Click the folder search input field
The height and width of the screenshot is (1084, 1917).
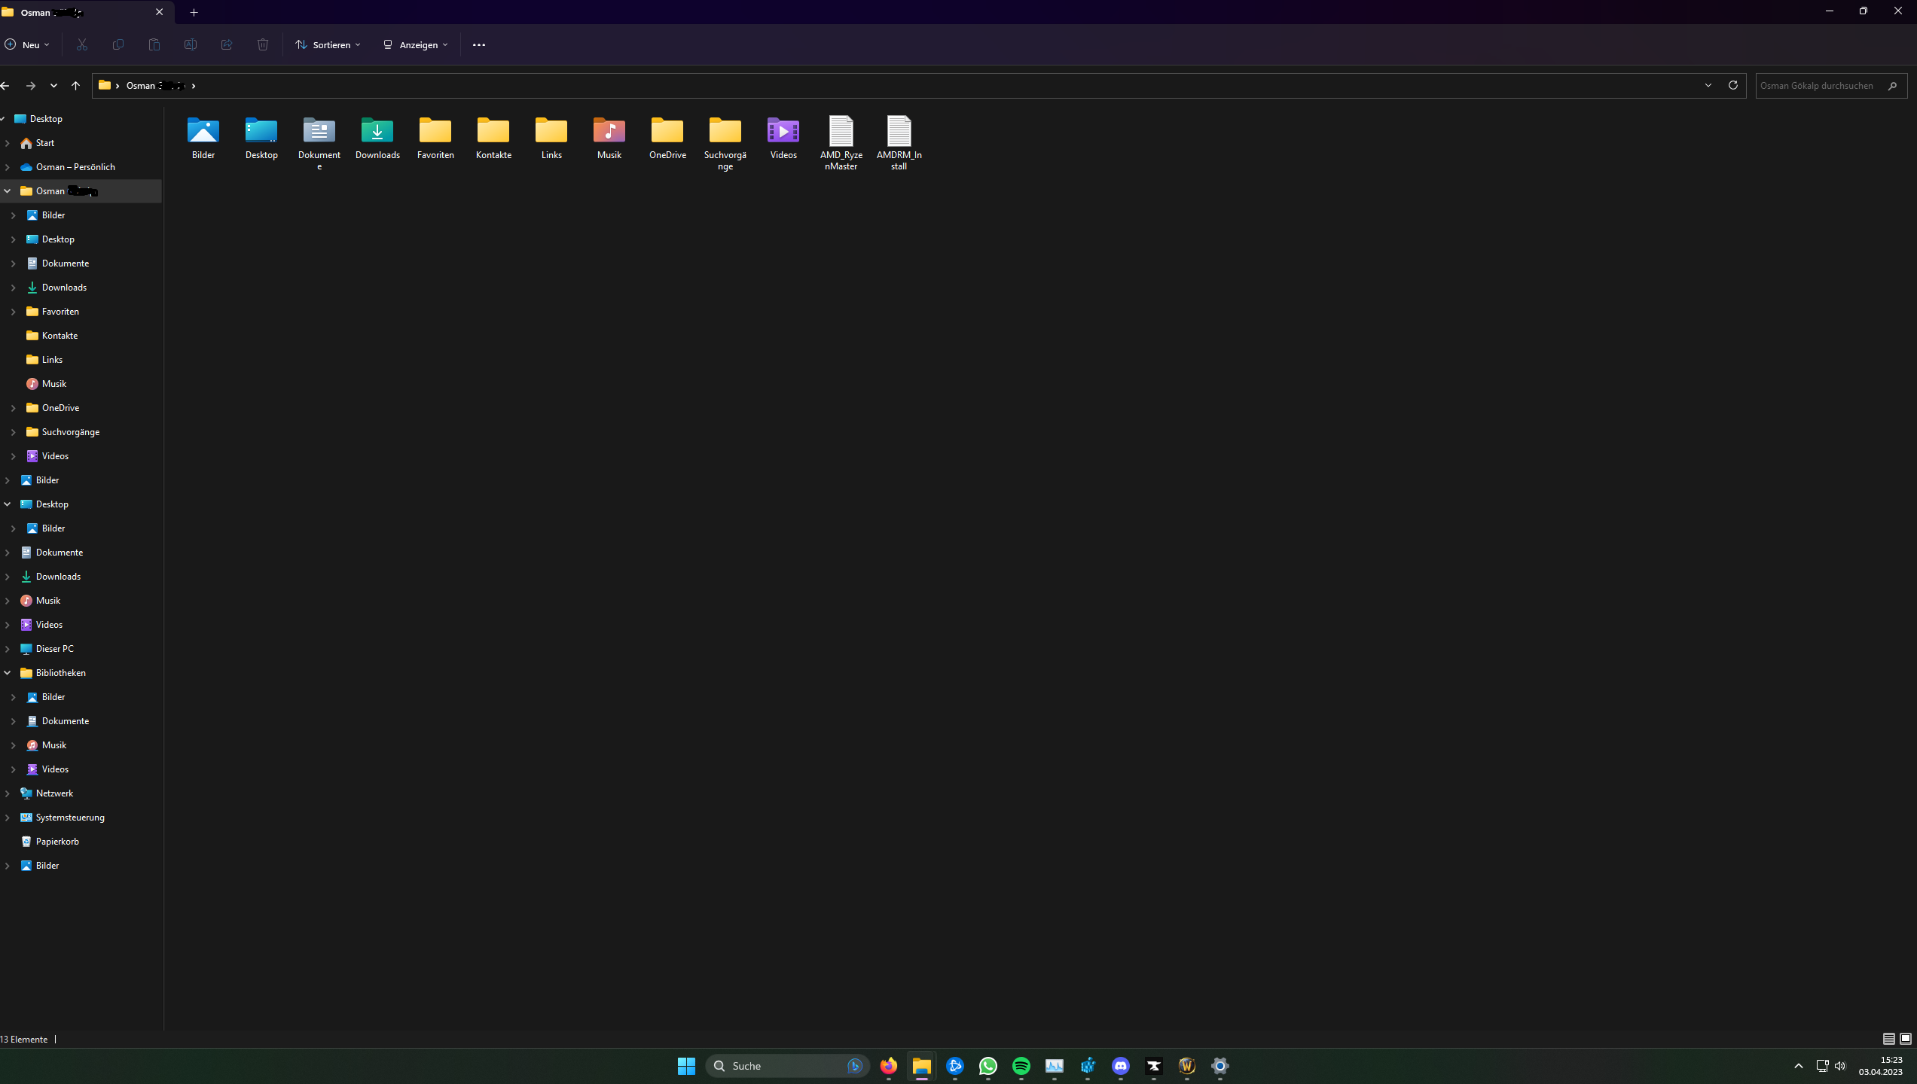pyautogui.click(x=1819, y=86)
